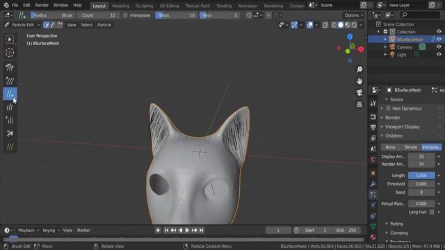
Task: Enable Point select mode
Action: tap(53, 25)
